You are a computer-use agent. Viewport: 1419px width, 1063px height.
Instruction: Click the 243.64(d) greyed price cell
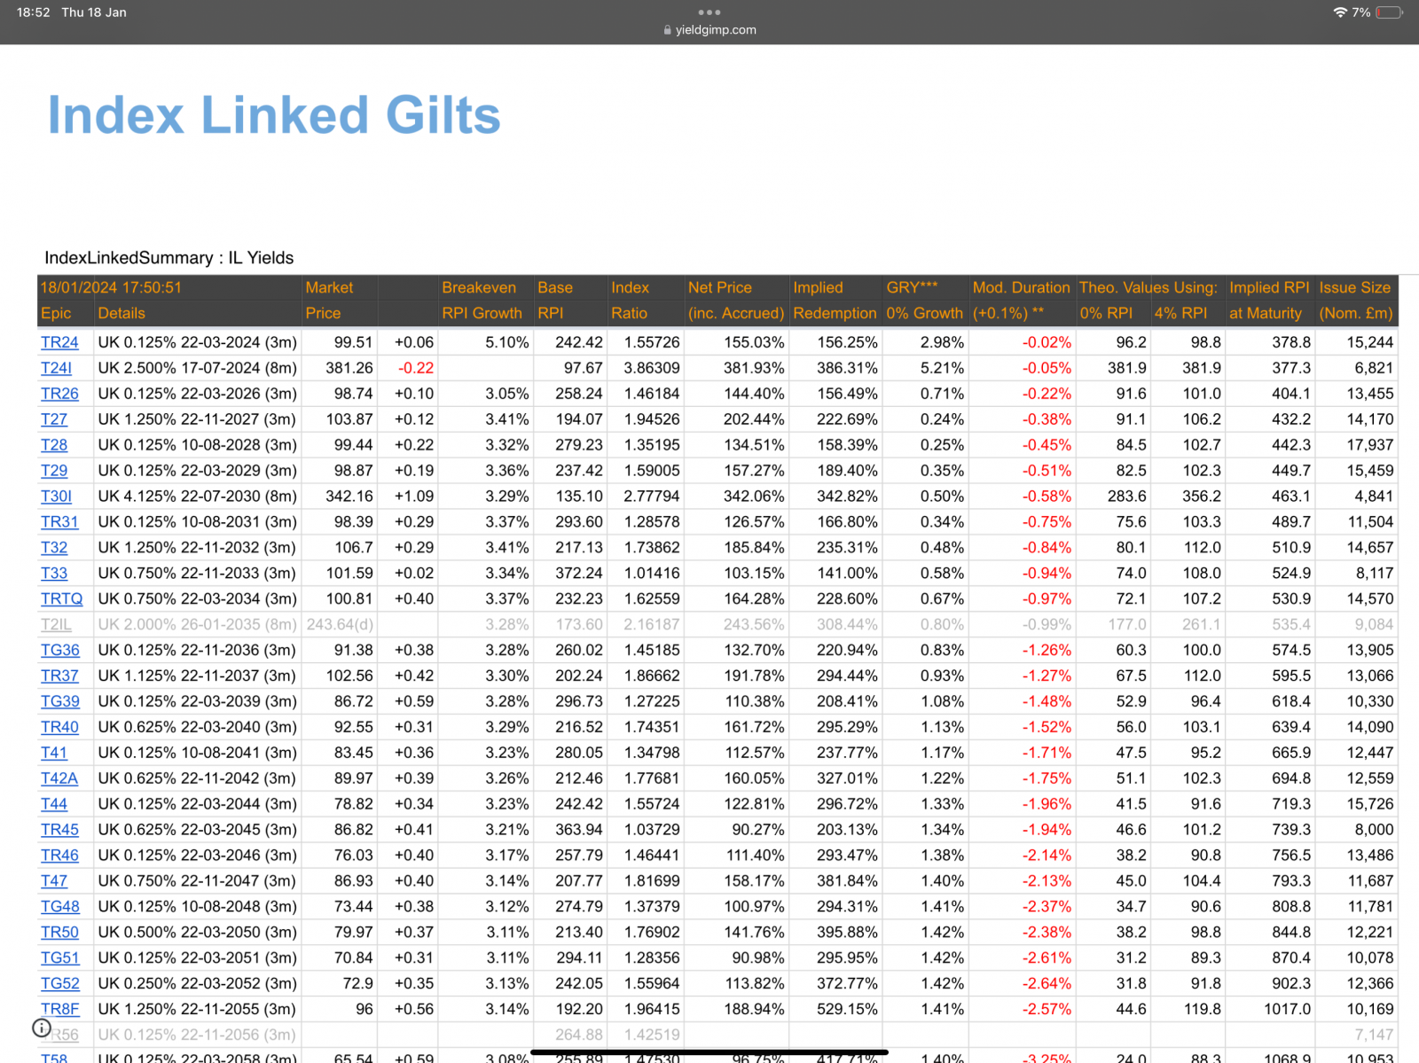340,625
